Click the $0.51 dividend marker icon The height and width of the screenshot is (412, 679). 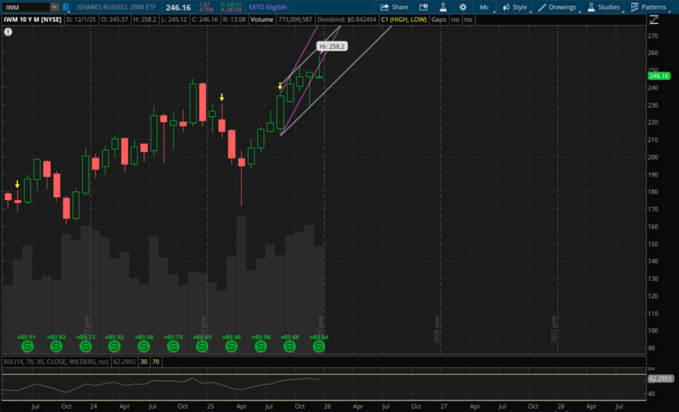tap(27, 346)
